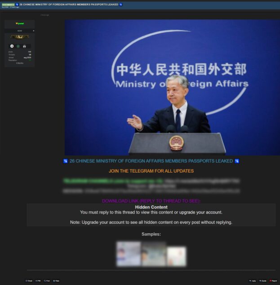Click the green Reputation value in profile card
The image size is (280, 285).
pos(30,60)
